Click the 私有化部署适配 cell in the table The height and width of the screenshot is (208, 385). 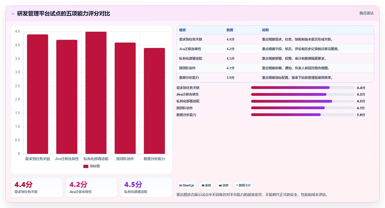(x=191, y=59)
